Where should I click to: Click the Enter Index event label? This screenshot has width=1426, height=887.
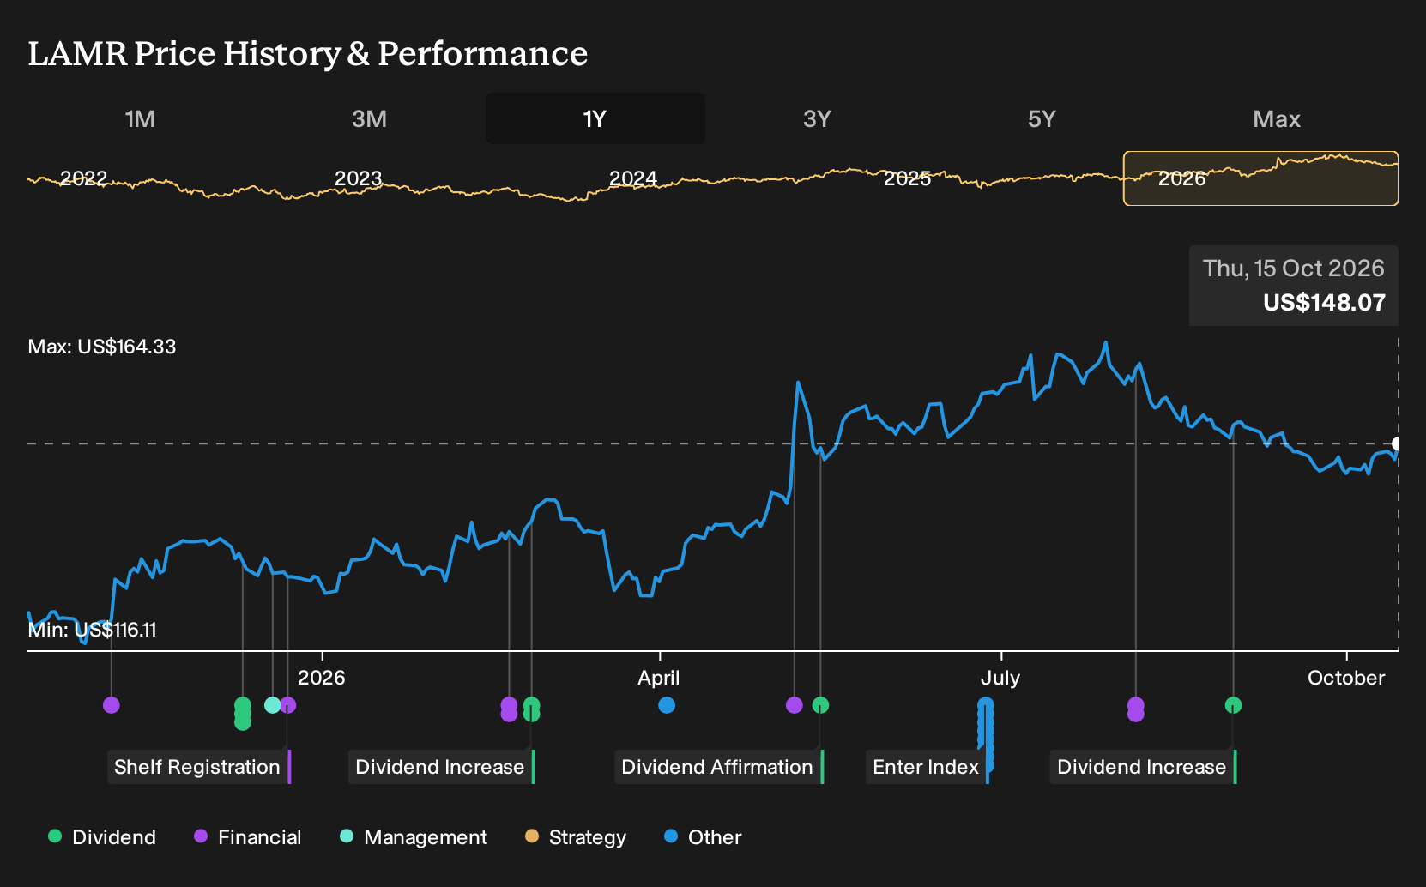(x=927, y=767)
